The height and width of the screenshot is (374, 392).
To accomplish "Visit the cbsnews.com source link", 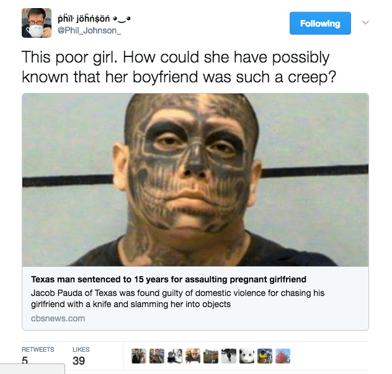I will (x=58, y=318).
